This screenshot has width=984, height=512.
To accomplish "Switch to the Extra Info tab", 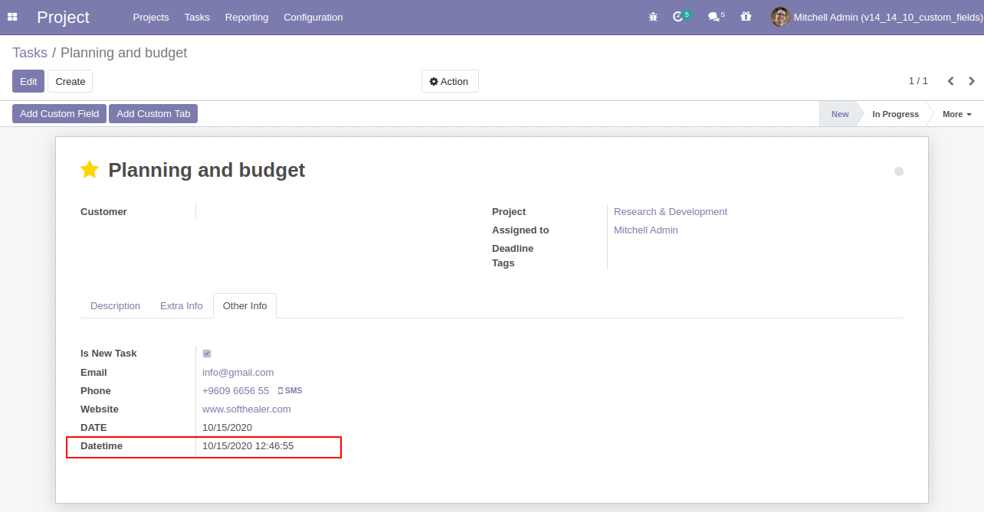I will 181,306.
